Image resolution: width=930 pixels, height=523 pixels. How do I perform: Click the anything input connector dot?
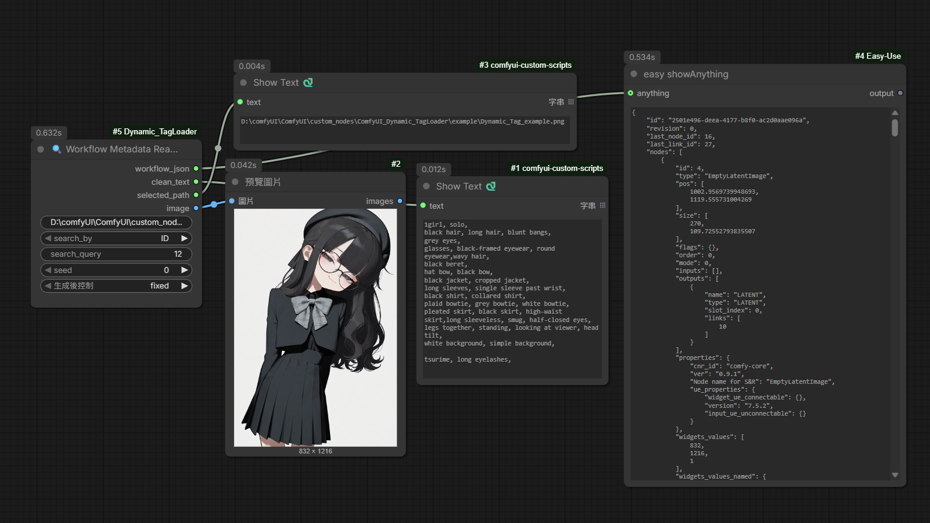point(631,93)
